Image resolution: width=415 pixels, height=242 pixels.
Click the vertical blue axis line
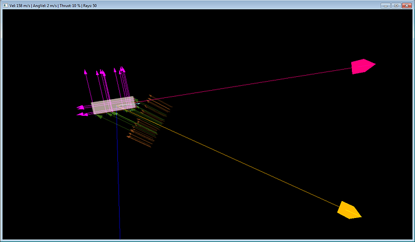(x=118, y=180)
